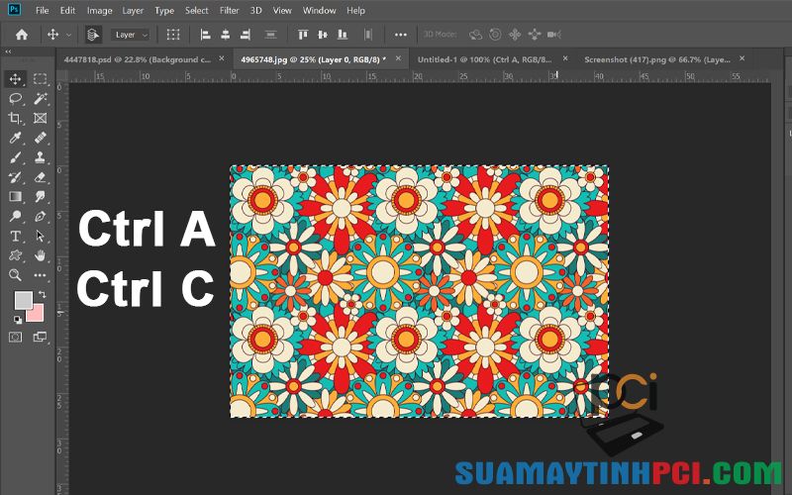The height and width of the screenshot is (495, 792).
Task: Select the Horizontal Type tool
Action: pos(15,236)
